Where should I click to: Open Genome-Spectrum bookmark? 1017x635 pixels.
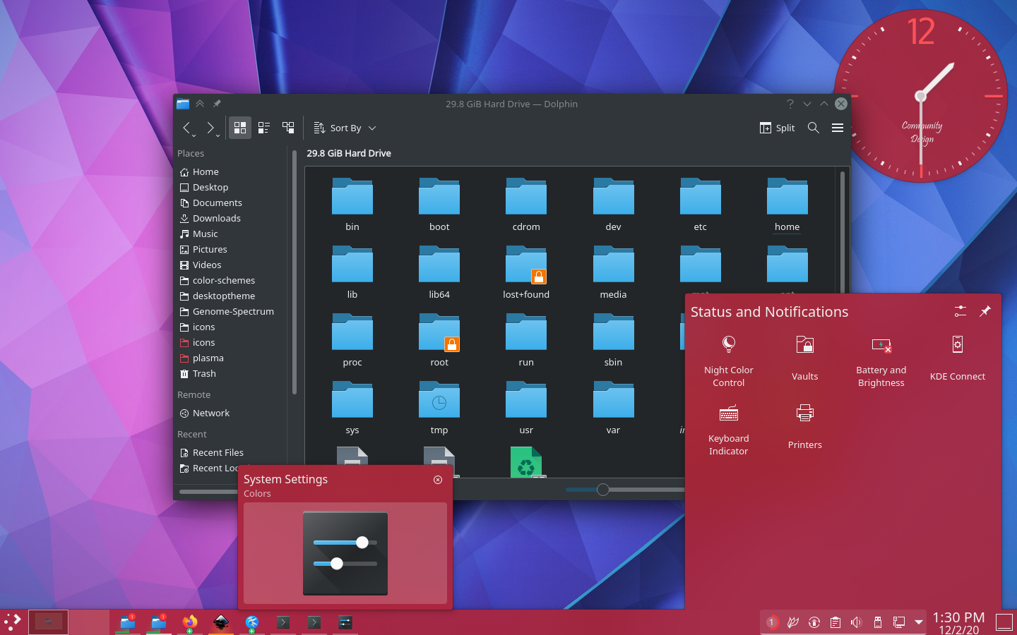[x=232, y=311]
